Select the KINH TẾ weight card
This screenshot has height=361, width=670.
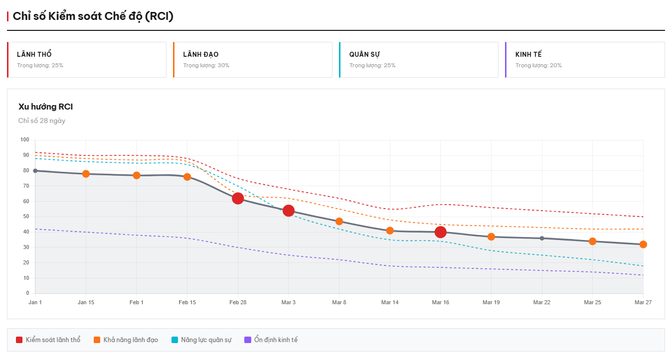click(x=585, y=60)
